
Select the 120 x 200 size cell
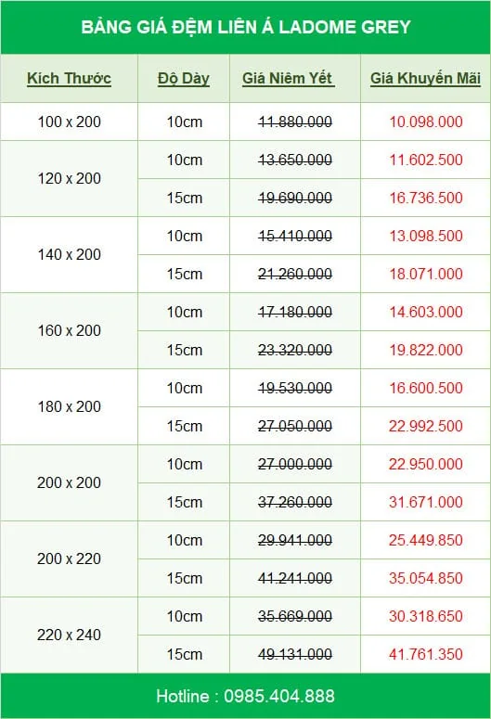[x=69, y=178]
